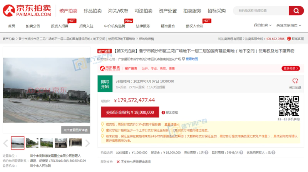Click the next thumbnail arrow
The height and width of the screenshot is (172, 308).
[x=87, y=143]
